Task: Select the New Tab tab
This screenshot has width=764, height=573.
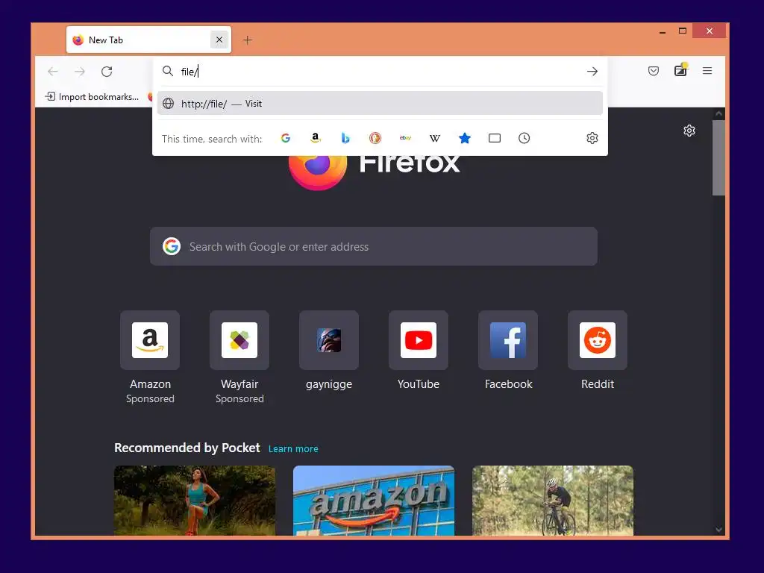Action: (148, 40)
